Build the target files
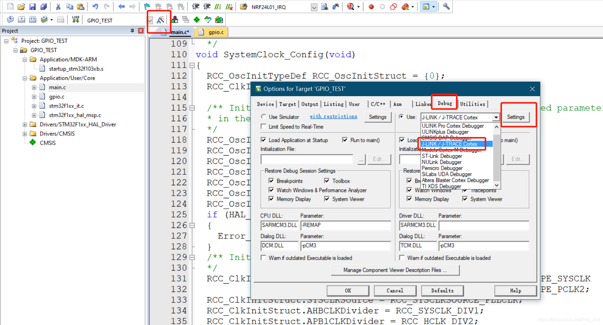The width and height of the screenshot is (603, 325). tap(21, 20)
